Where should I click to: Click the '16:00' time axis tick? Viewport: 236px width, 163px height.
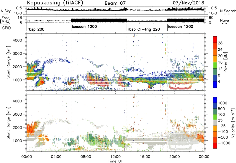pyautogui.click(x=145, y=157)
